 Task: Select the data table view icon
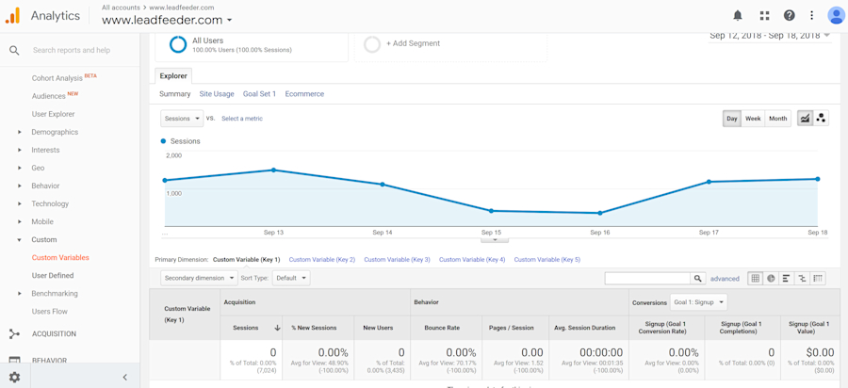(756, 279)
